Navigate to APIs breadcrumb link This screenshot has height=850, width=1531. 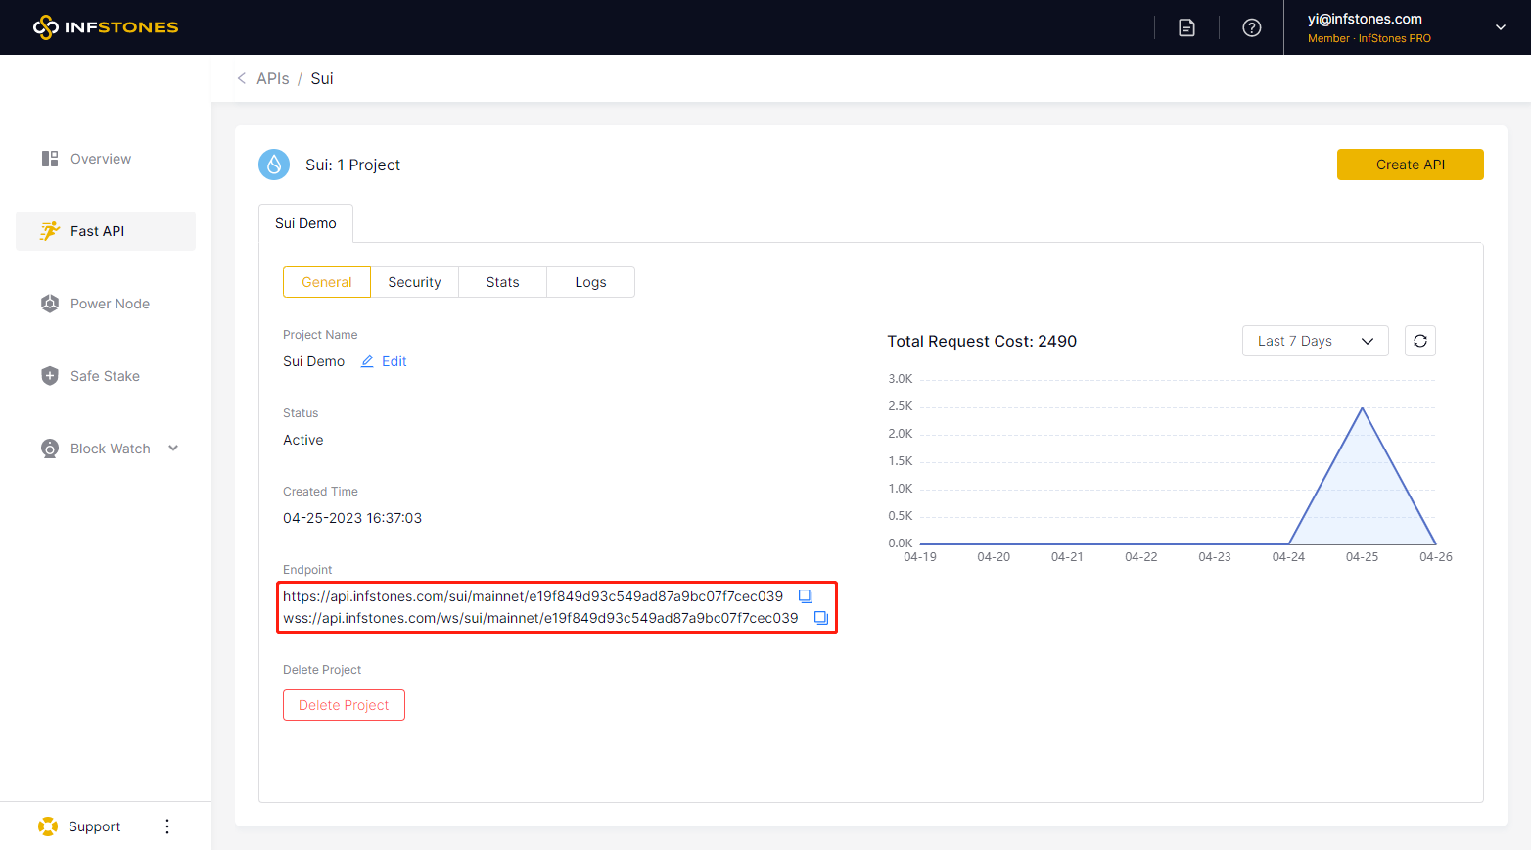click(273, 78)
